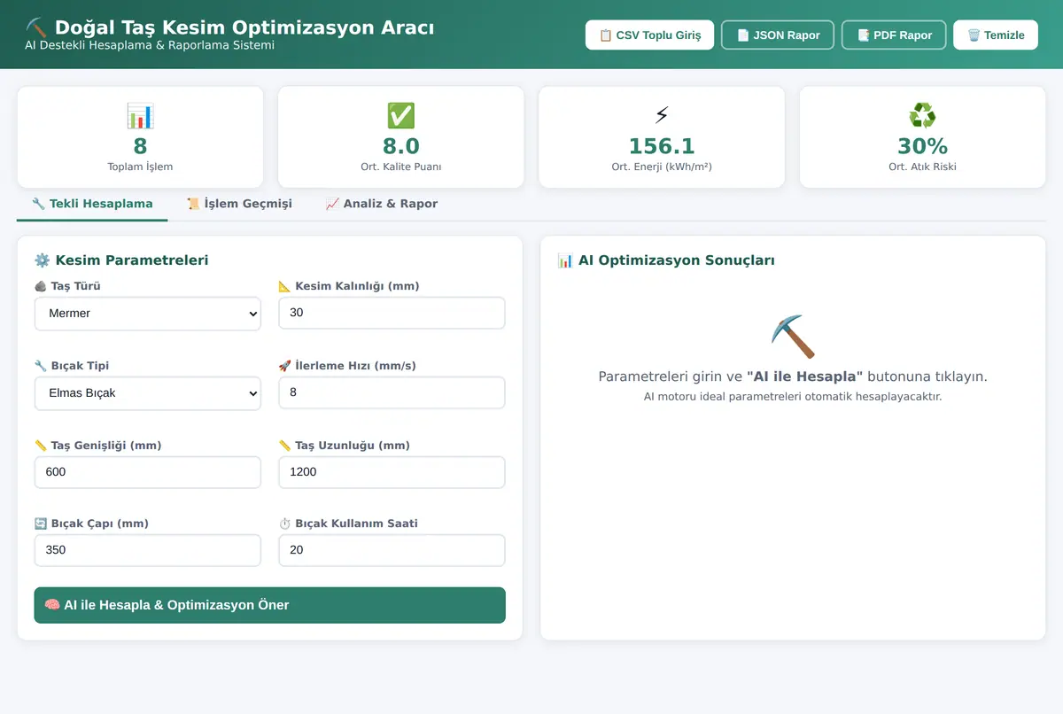
Task: Expand the Bıçak Tipi dropdown showing Elmas Bıçak
Action: tap(148, 393)
